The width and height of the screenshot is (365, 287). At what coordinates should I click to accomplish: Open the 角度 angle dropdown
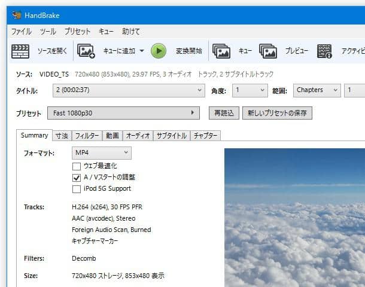(250, 90)
